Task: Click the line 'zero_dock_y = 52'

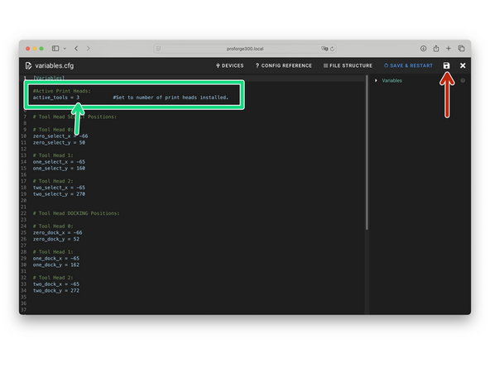Action: (56, 239)
